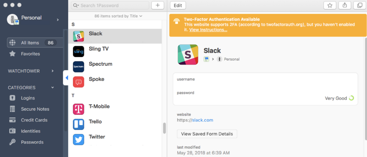
Task: Open the View Instructions link
Action: pos(208,30)
